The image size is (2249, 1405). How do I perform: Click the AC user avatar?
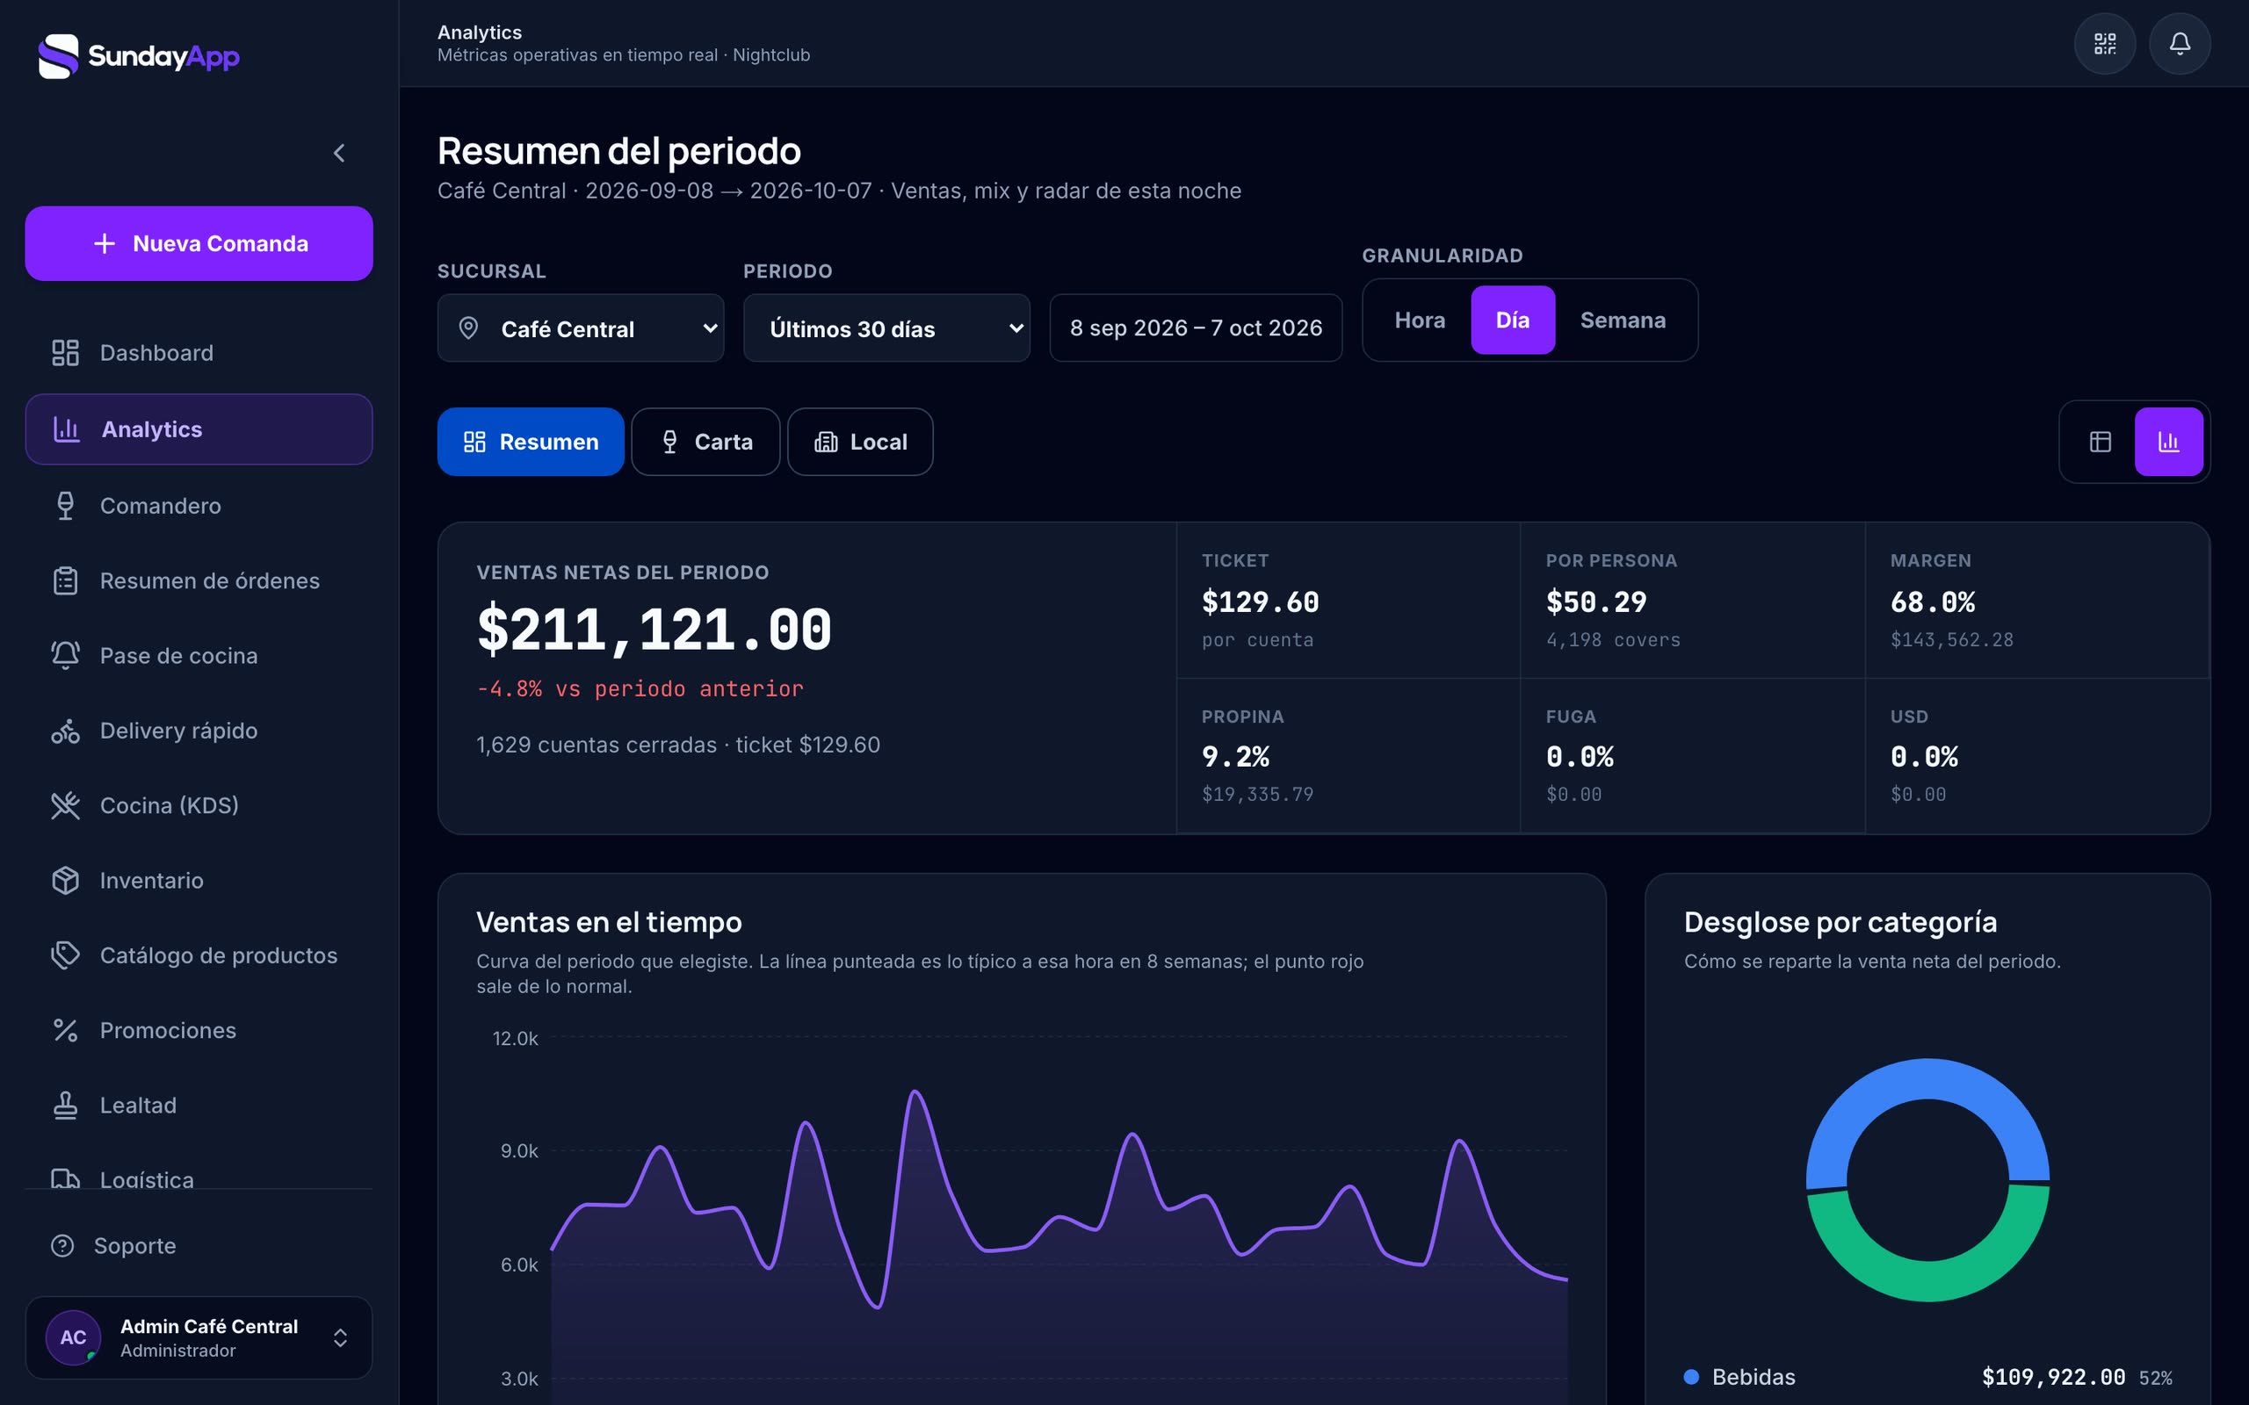[74, 1337]
